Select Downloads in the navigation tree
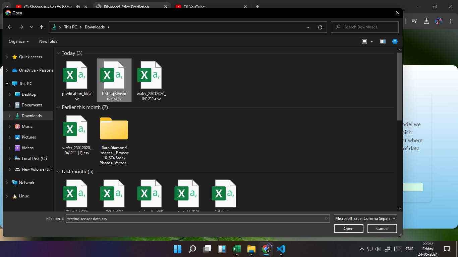Screen dimensions: 458x257 click(x=32, y=116)
